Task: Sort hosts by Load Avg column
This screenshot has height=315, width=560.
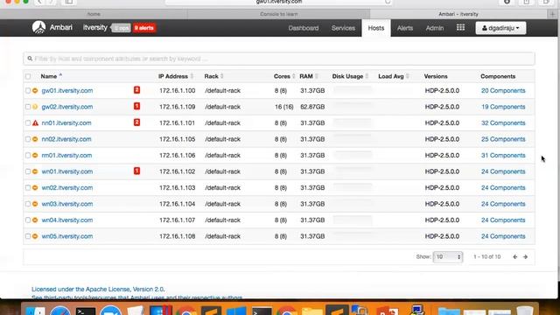Action: [394, 76]
